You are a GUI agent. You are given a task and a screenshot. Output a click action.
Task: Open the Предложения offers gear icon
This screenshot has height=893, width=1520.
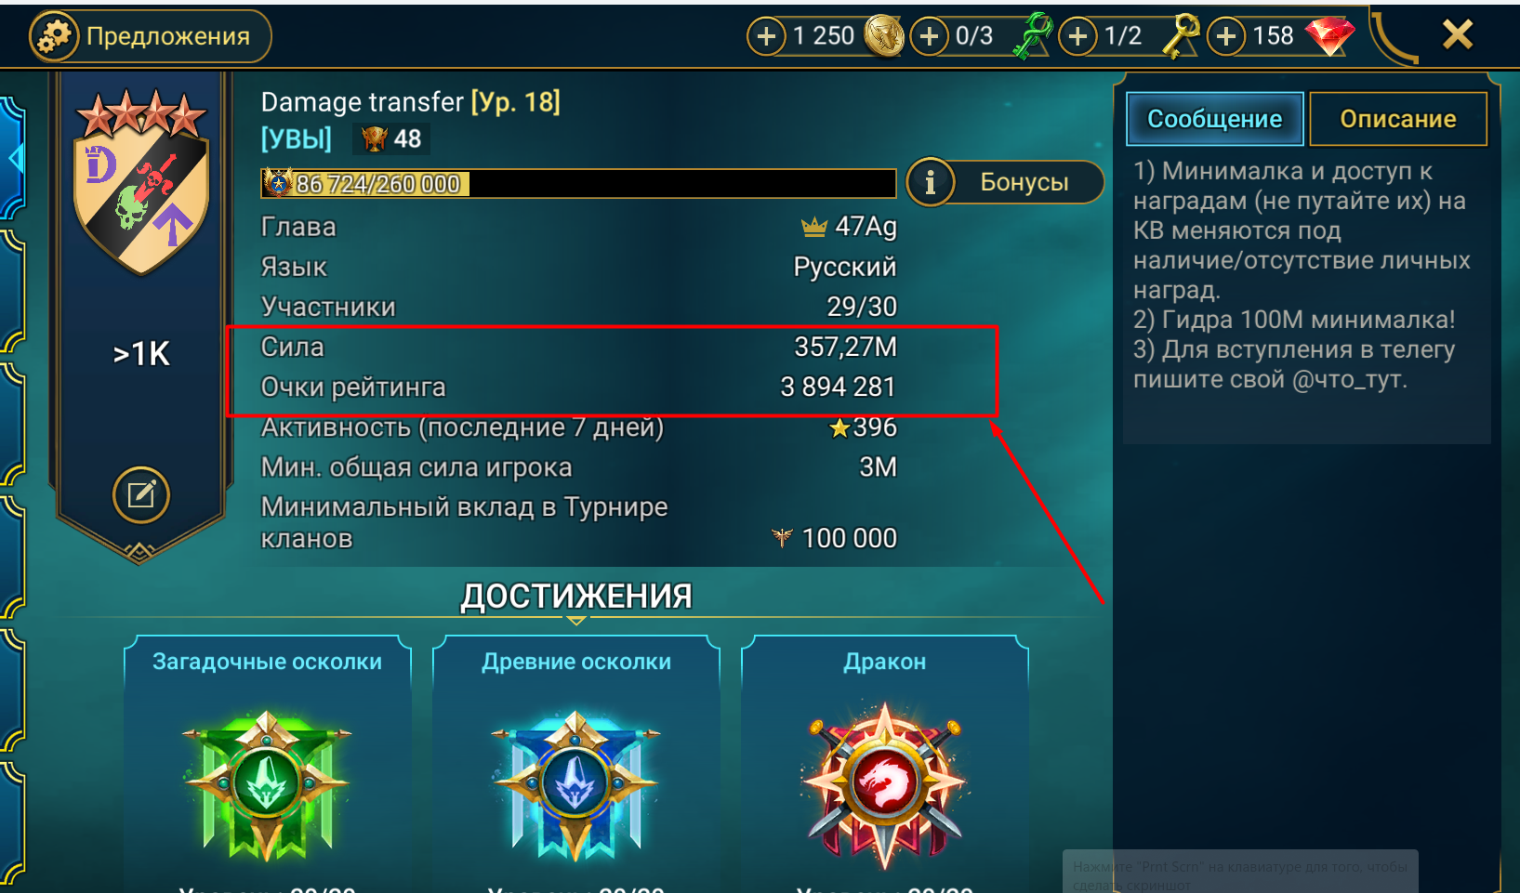point(54,36)
